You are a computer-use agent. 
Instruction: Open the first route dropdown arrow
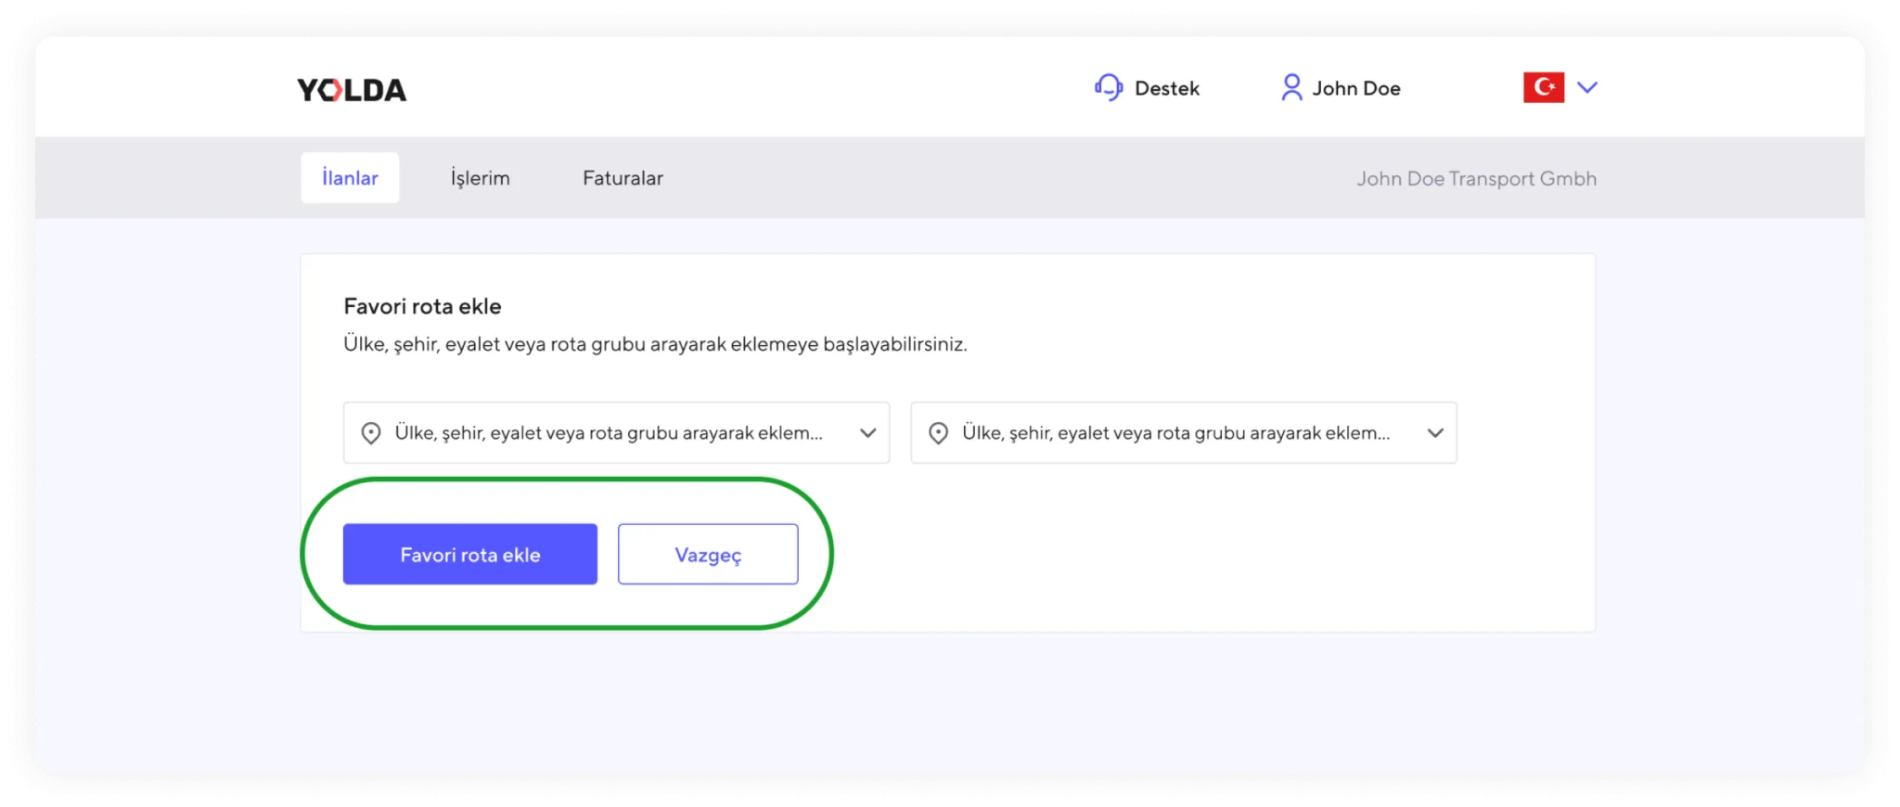point(868,433)
